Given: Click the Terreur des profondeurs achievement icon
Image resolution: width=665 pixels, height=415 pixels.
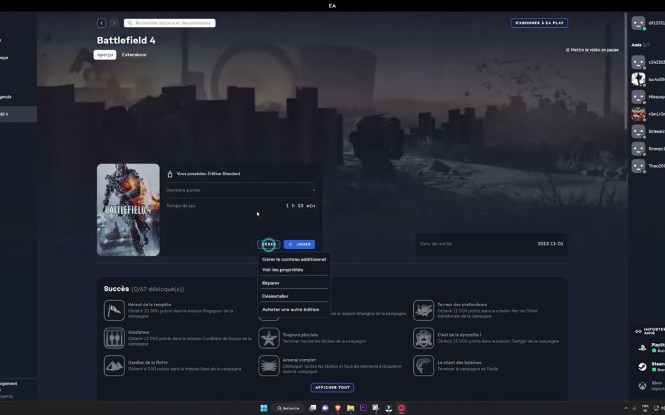Looking at the screenshot, I should click(x=424, y=310).
